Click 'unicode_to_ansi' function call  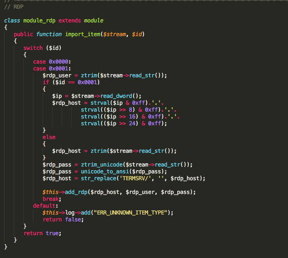pyautogui.click(x=105, y=172)
